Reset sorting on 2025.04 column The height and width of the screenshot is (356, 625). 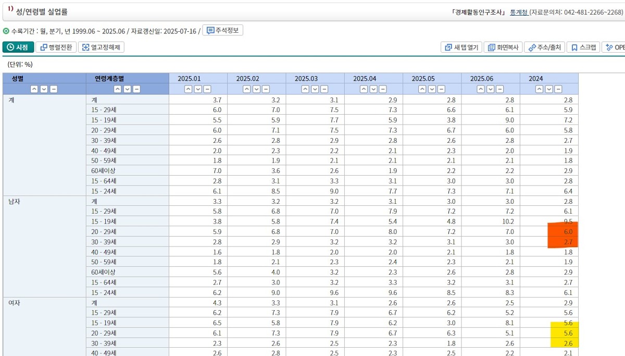pyautogui.click(x=383, y=89)
